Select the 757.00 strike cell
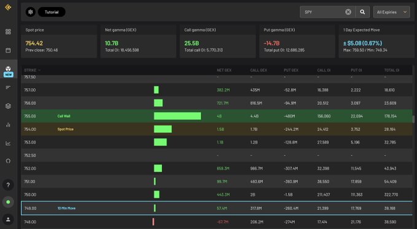 [x=29, y=90]
